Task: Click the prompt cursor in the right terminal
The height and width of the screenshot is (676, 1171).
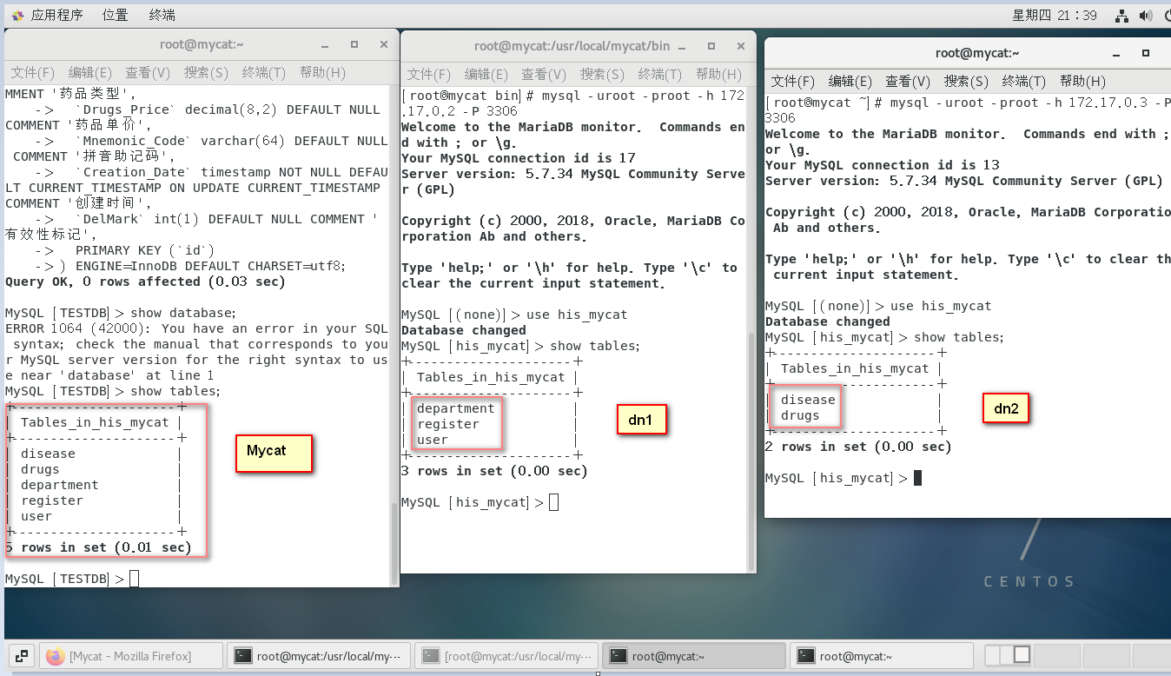Action: (x=917, y=478)
